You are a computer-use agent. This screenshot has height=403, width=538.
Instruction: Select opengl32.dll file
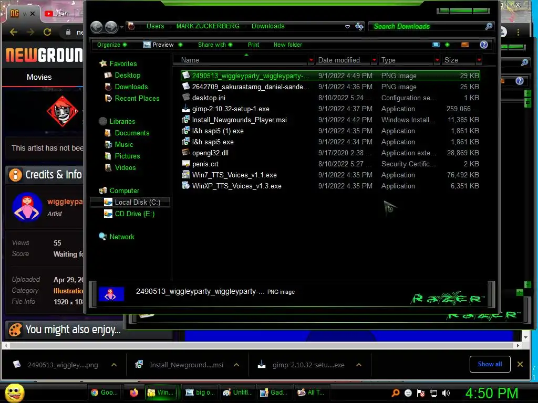330,153
